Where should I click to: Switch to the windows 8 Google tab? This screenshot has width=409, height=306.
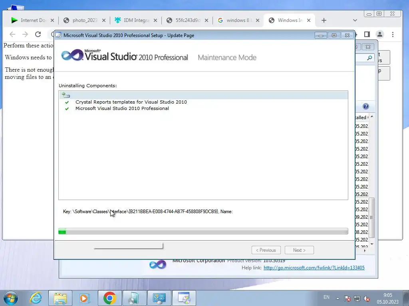(237, 20)
